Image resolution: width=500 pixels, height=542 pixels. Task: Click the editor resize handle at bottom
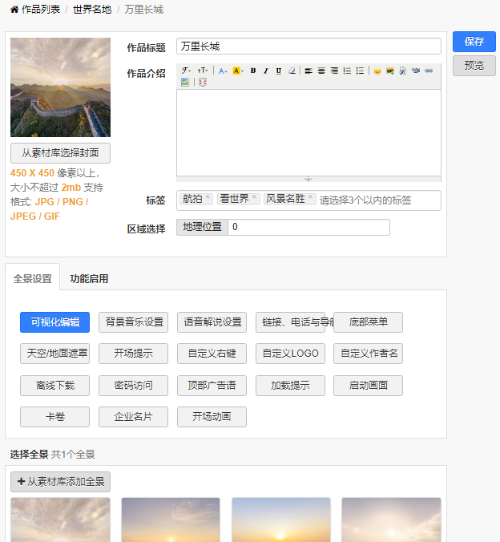click(x=308, y=179)
